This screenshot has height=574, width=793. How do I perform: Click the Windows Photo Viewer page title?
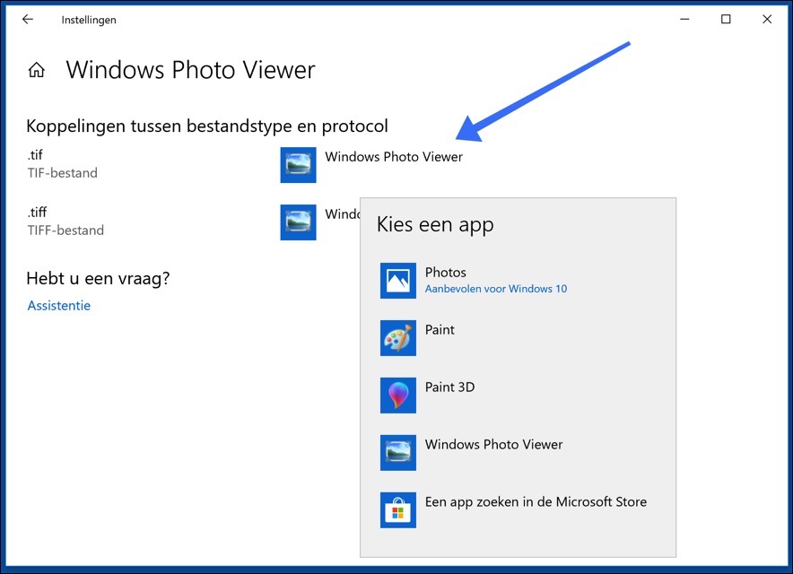190,70
